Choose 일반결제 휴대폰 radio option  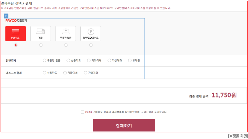tap(130, 61)
